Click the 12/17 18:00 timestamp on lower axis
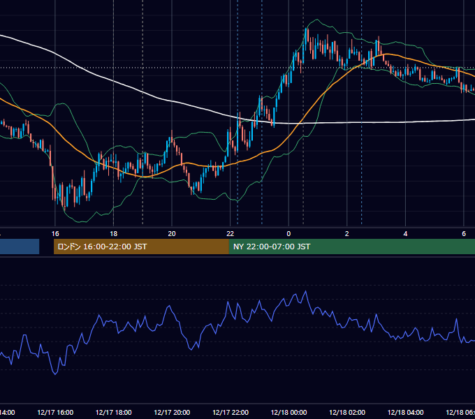The image size is (475, 419). pyautogui.click(x=114, y=412)
